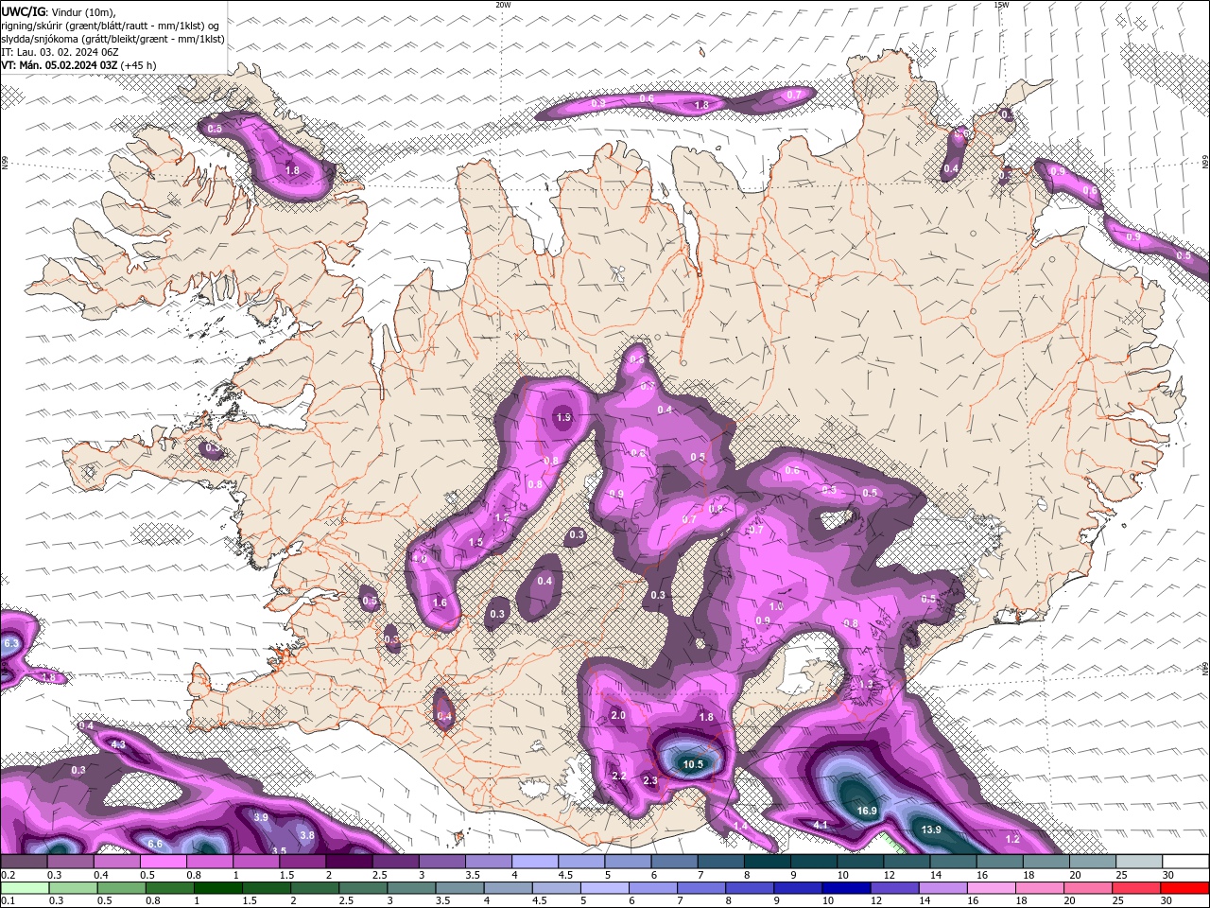This screenshot has width=1210, height=908.
Task: Click the 15W longitude label
Action: (x=1001, y=4)
